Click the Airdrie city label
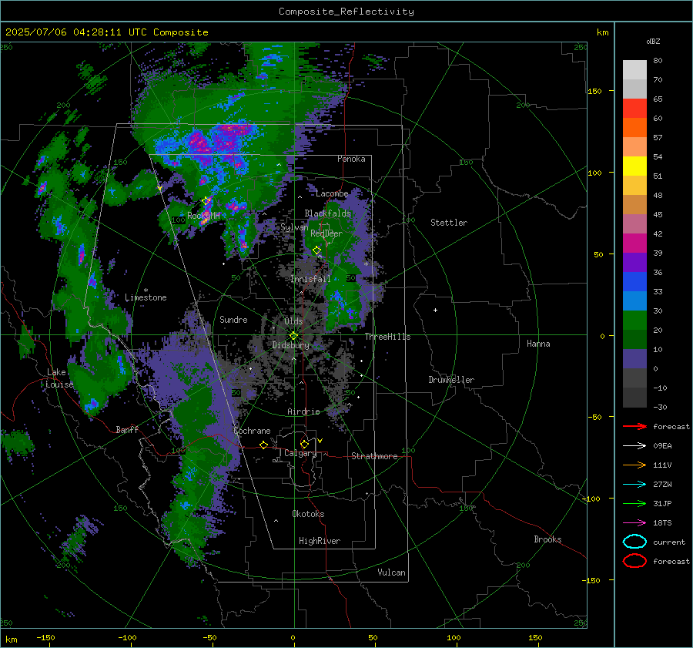The width and height of the screenshot is (693, 648). click(x=303, y=411)
